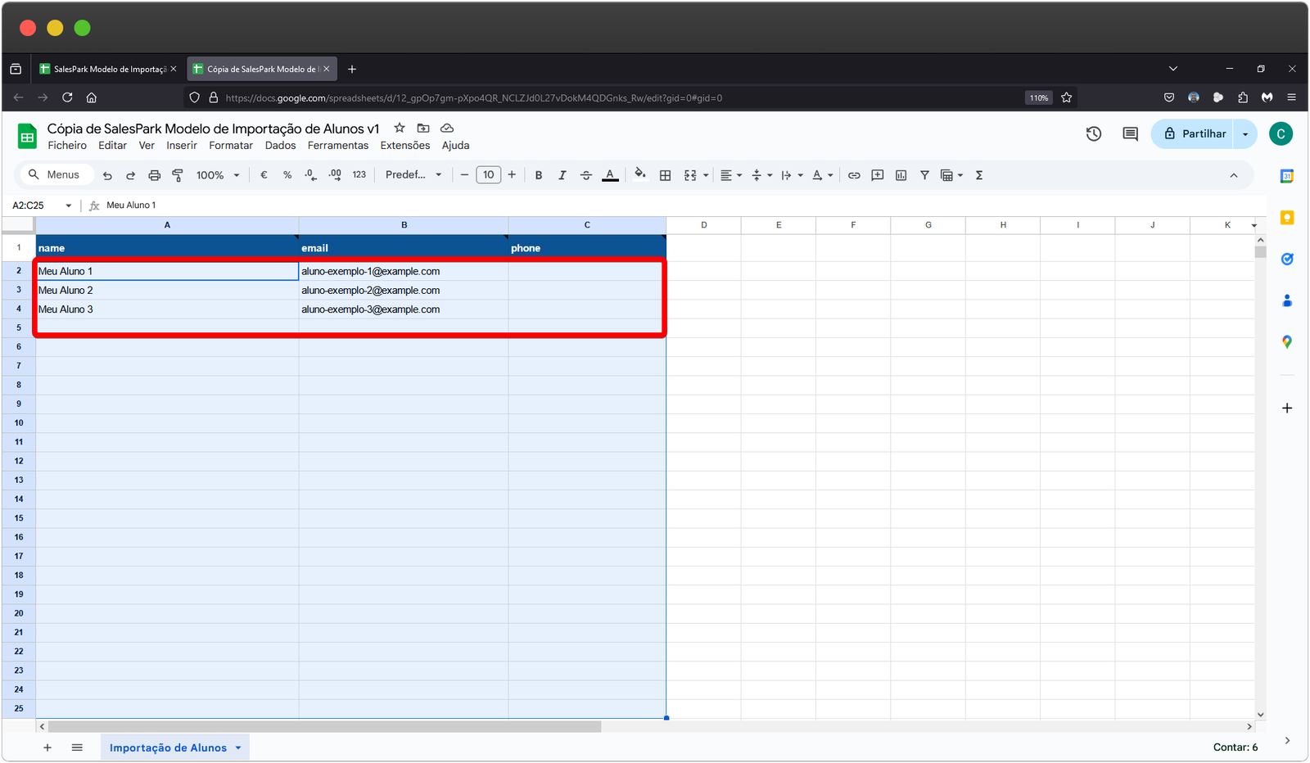Toggle italic text formatting
The height and width of the screenshot is (763, 1310).
(x=562, y=175)
